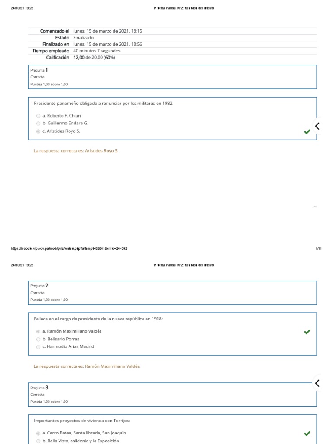Screen dimensions: 333x444
Task: Open drawer using lower left-chevron arrow
Action: [317, 383]
